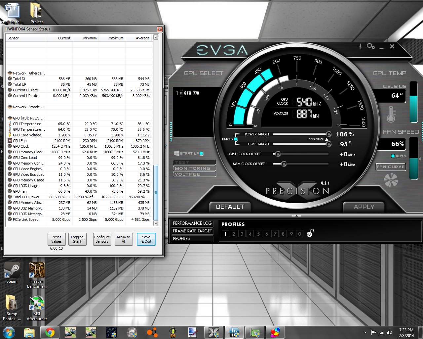Viewport: 423px width, 339px height.
Task: Click the GPU Clock Offset slider knob
Action: (x=278, y=154)
